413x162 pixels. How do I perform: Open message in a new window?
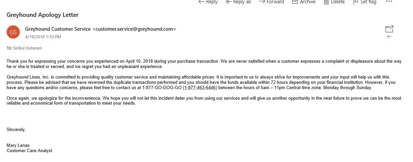tap(389, 29)
